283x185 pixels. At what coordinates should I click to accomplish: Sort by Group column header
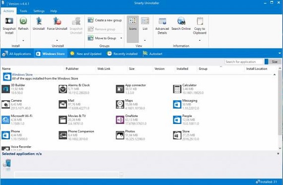point(203,69)
